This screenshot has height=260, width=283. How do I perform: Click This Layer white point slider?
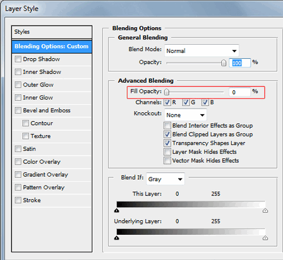coord(265,210)
